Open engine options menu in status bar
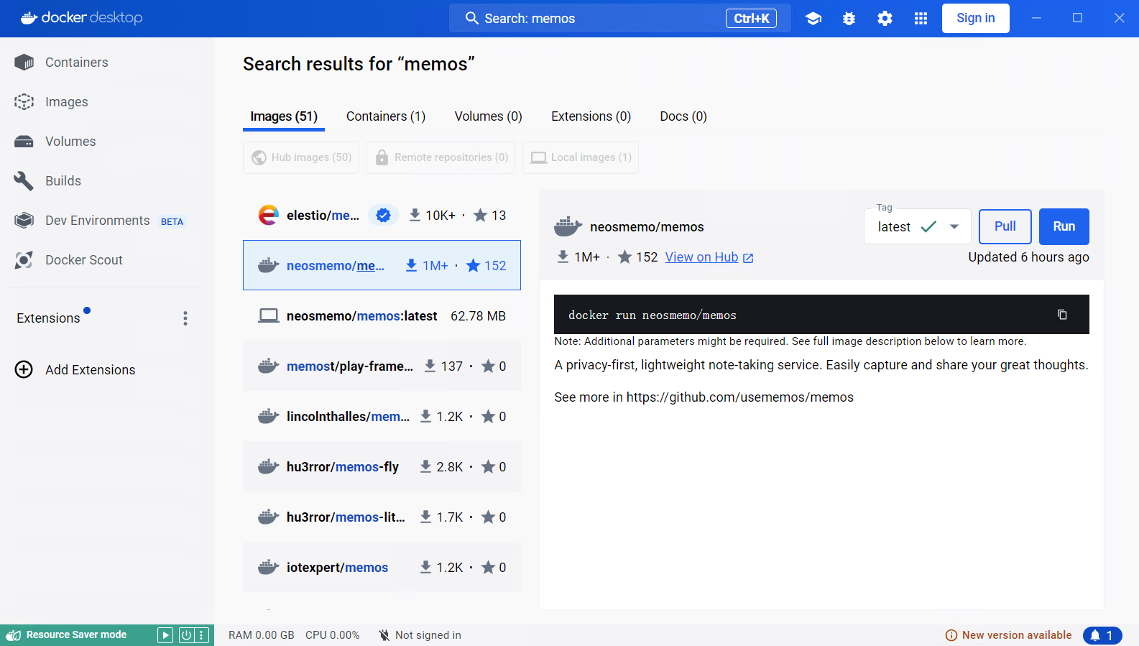This screenshot has width=1139, height=646. (202, 635)
